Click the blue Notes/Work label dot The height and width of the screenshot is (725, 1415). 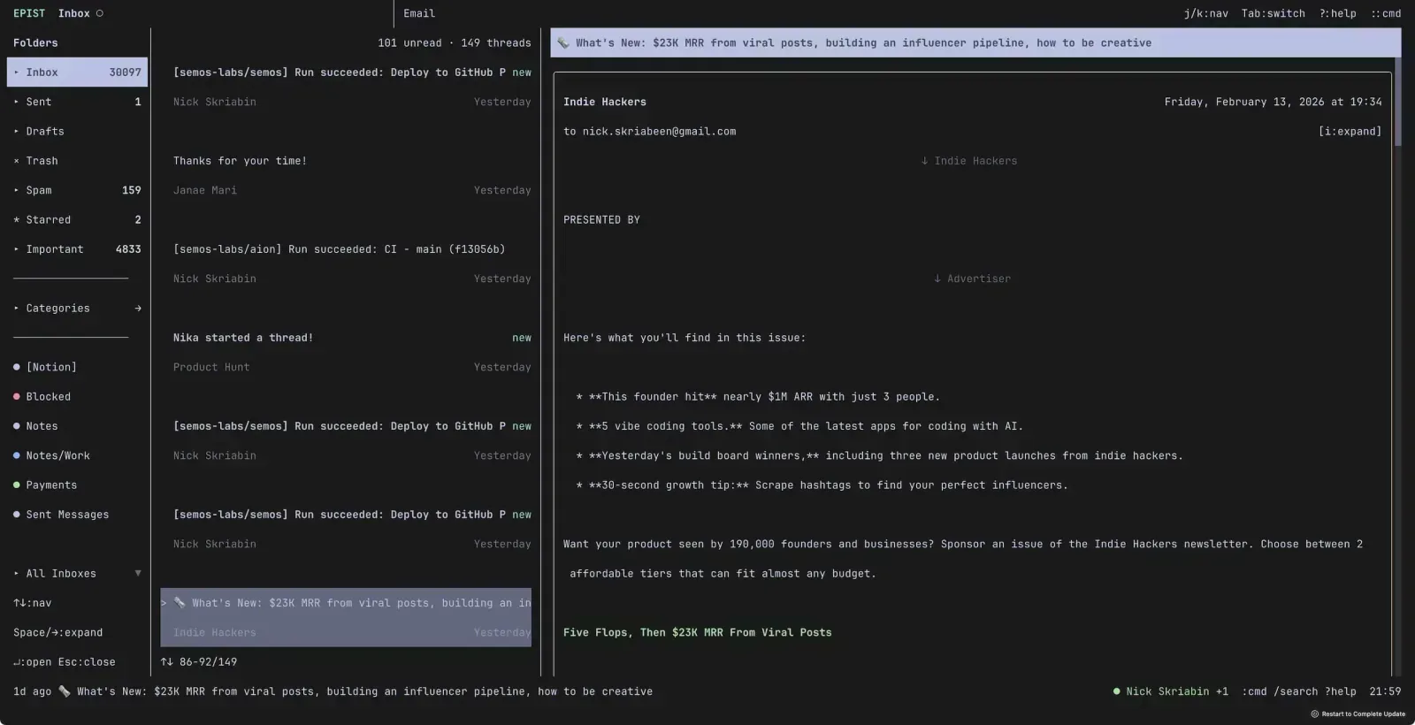(x=17, y=456)
